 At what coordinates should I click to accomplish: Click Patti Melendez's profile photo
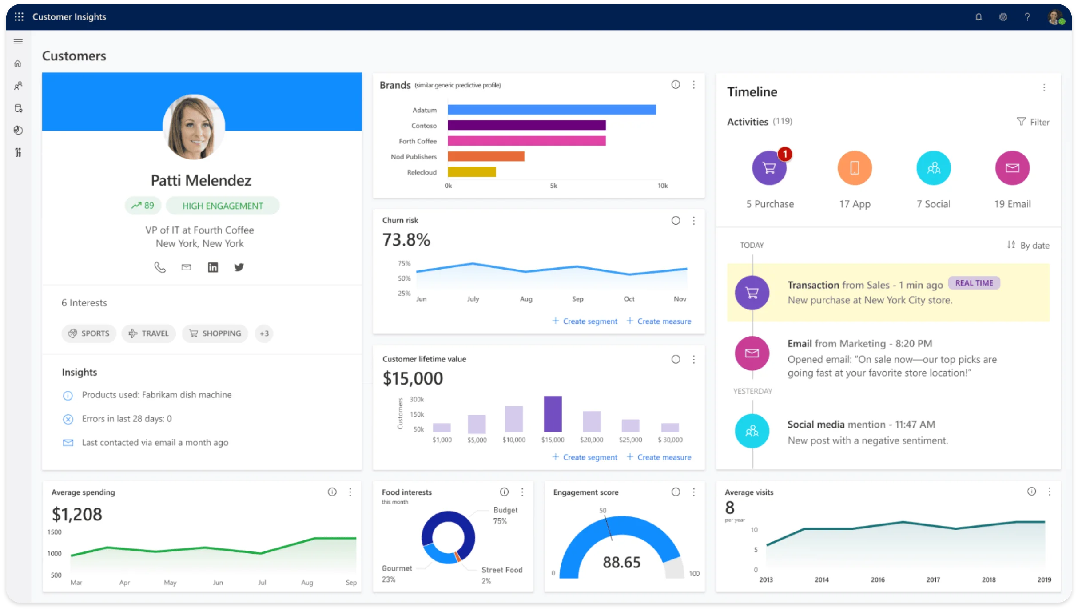(194, 127)
